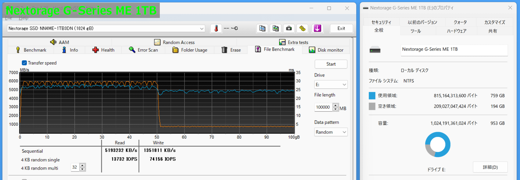Uncheck the Transfer speed checkbox

pyautogui.click(x=24, y=63)
